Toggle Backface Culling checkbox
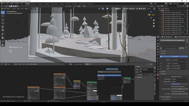Viewport: 189px width, 106px height. [x=172, y=77]
